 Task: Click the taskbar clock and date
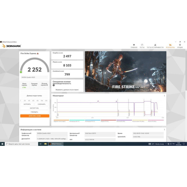click(179, 144)
